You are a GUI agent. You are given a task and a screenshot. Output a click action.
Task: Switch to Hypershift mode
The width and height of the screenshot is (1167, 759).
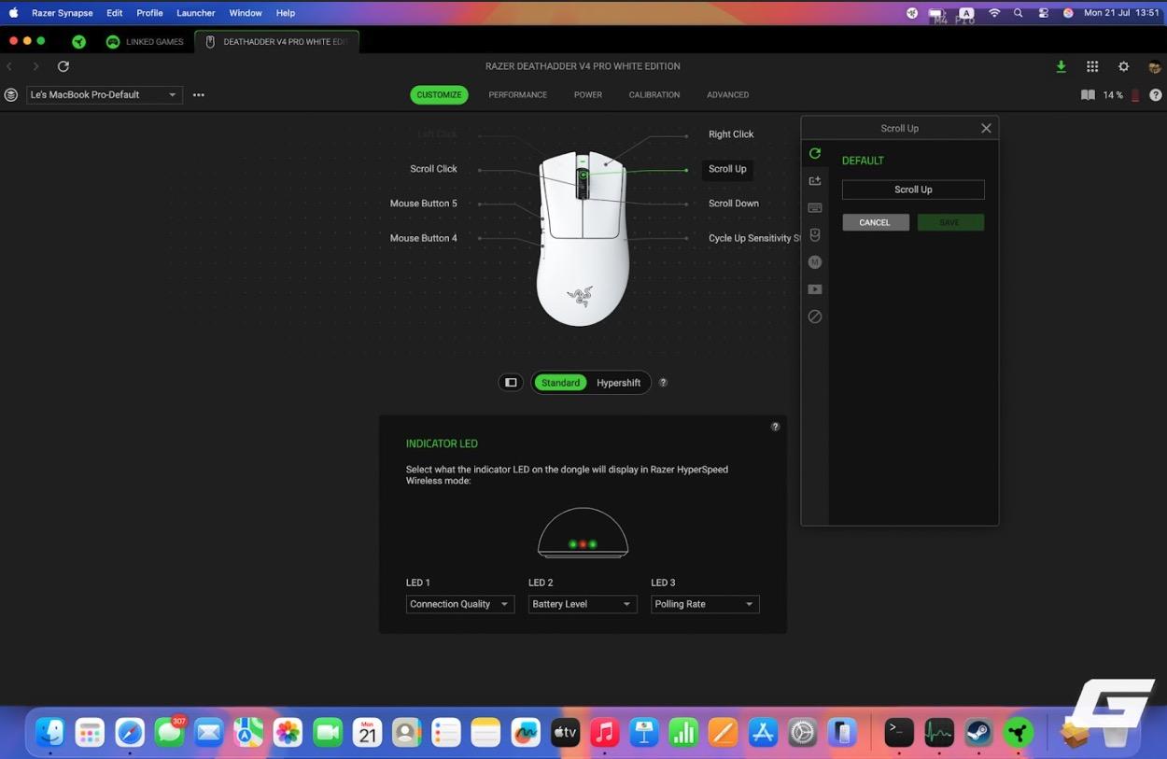click(618, 383)
